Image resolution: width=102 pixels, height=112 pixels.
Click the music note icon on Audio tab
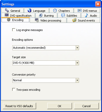point(87,15)
